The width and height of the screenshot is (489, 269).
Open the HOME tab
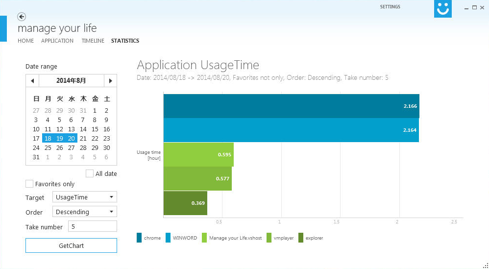point(25,41)
